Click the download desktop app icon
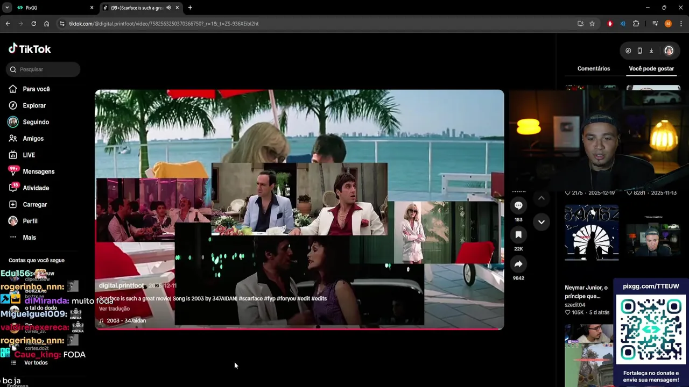 [x=651, y=51]
